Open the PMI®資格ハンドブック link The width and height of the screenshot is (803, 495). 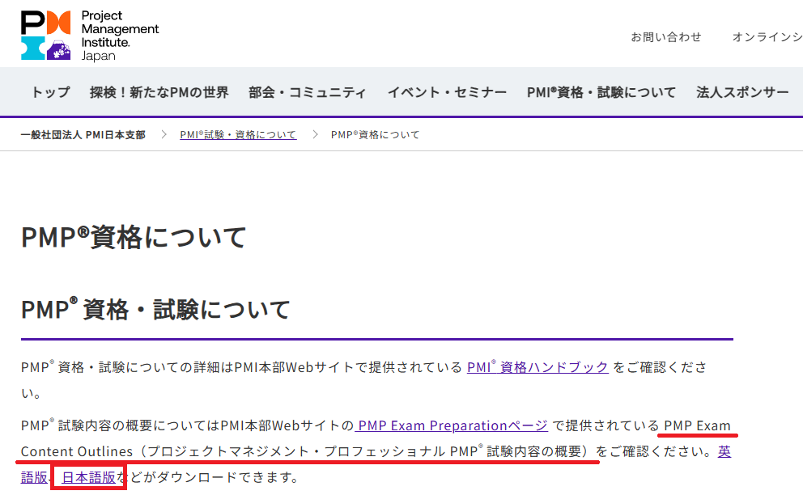pyautogui.click(x=537, y=367)
